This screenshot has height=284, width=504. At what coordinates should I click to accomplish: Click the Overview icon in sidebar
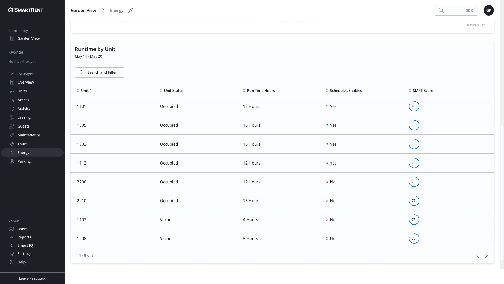(12, 82)
